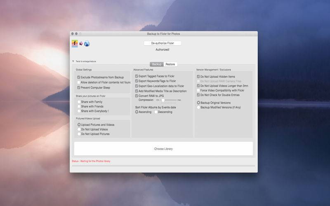Collapse the Twist to enlarge/reduce triangle
Screen dimensions: 330x206
pos(73,61)
